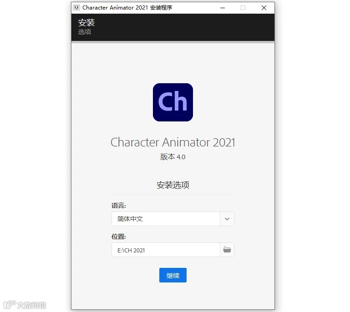Viewport: 350px width, 312px height.
Task: Focus the E:\CH 2021 location field
Action: [166, 250]
